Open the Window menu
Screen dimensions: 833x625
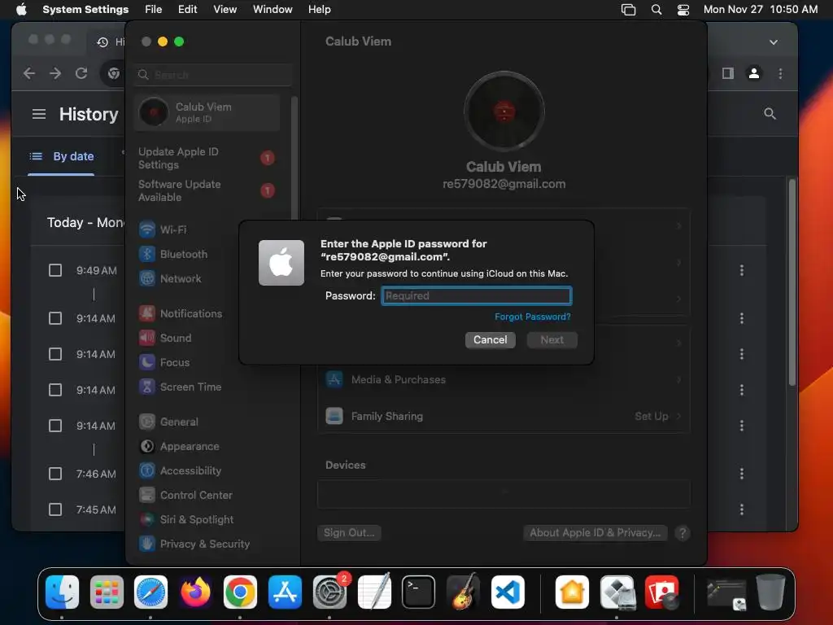[273, 10]
